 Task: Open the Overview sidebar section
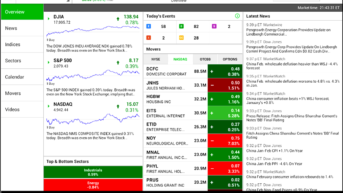pyautogui.click(x=22, y=12)
